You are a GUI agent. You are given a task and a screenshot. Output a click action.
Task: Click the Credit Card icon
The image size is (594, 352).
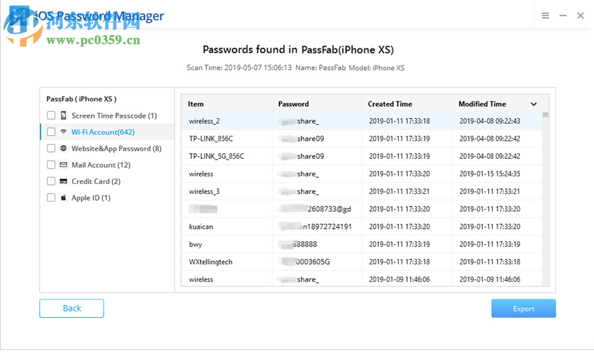point(63,181)
